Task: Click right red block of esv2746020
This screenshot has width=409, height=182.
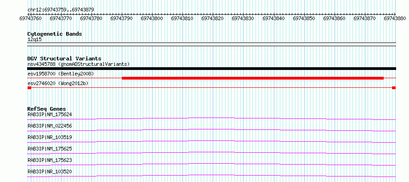Action: pyautogui.click(x=394, y=88)
